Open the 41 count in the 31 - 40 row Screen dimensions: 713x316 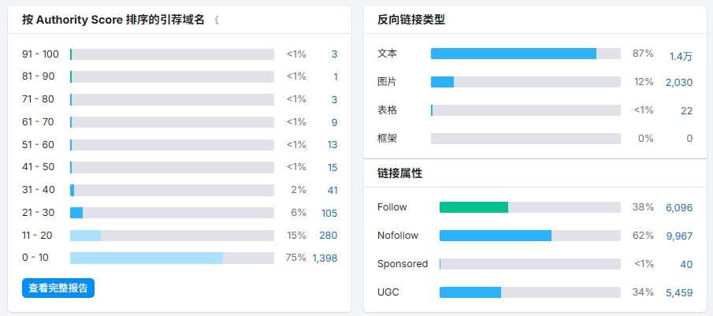[x=332, y=190]
